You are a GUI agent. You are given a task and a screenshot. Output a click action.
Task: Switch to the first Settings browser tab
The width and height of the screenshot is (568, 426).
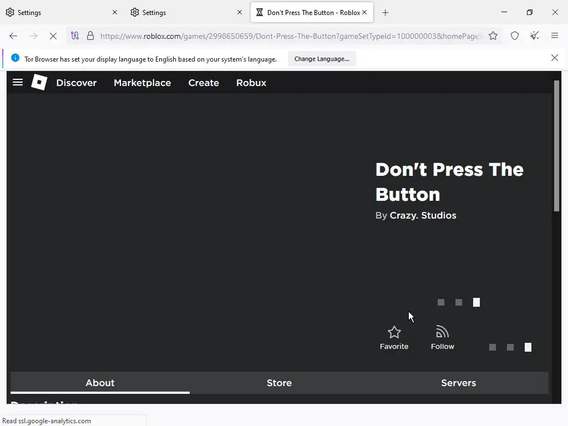tap(62, 13)
